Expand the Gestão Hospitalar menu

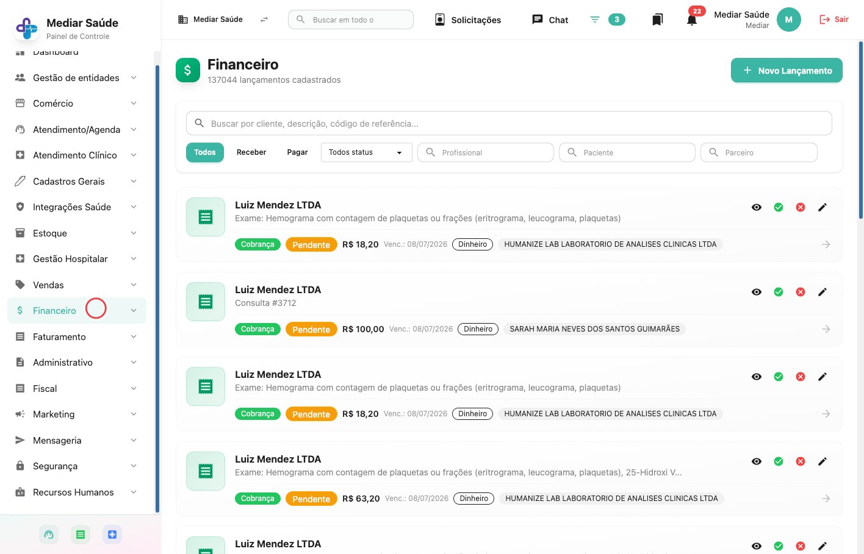[76, 259]
